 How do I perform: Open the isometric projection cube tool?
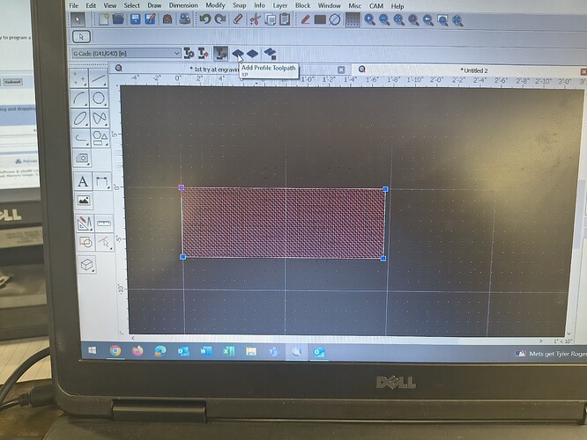tap(87, 264)
